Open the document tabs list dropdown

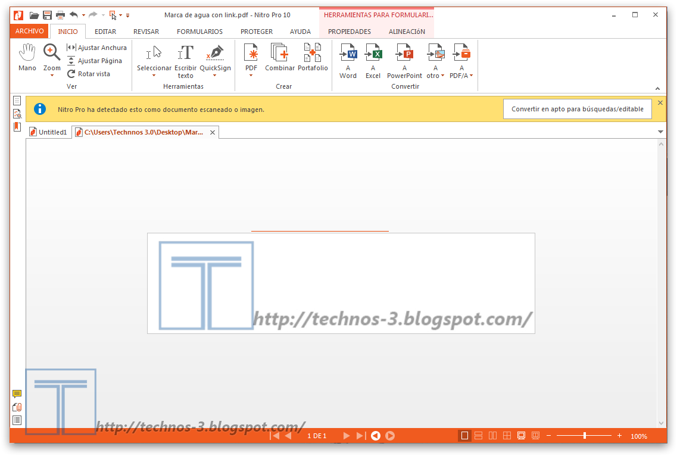point(660,132)
